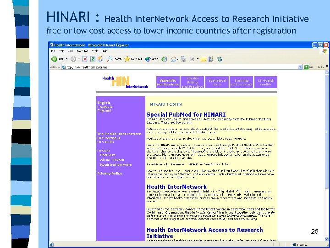Viewport: 330px width, 248px height.
Task: Click the grey Forward arrow button
Action: [73, 59]
